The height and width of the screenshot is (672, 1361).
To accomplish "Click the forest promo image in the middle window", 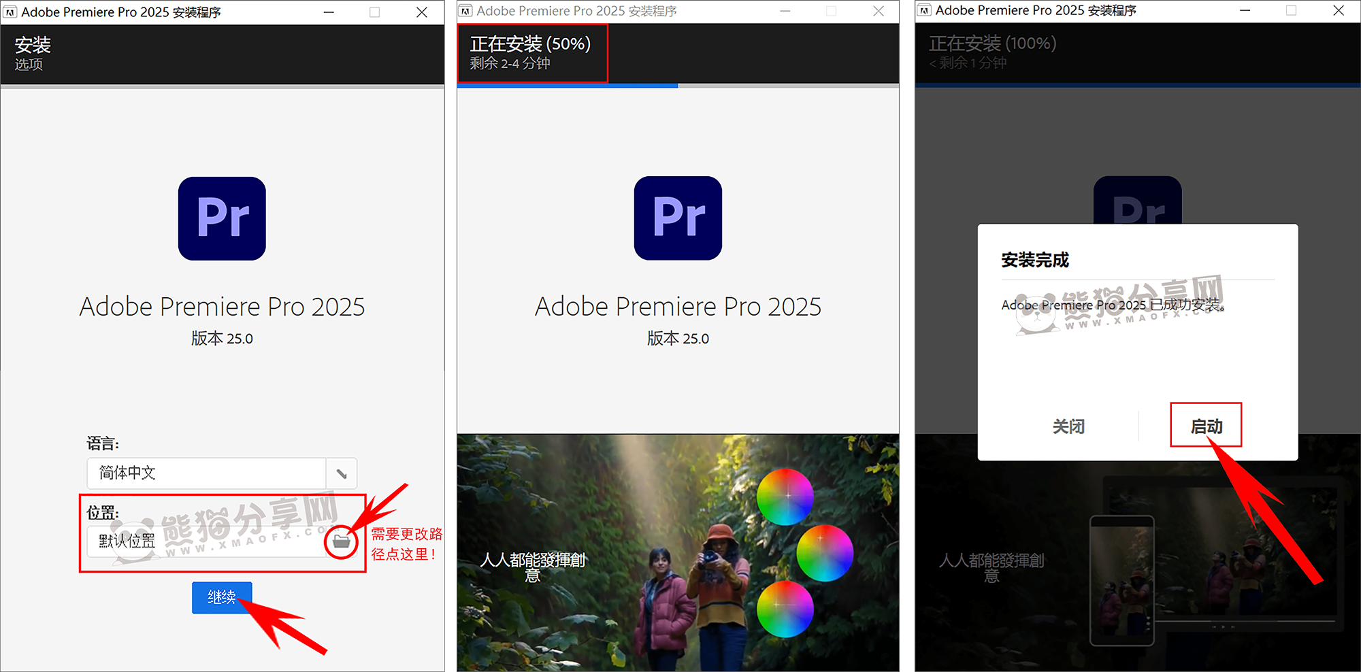I will 678,552.
